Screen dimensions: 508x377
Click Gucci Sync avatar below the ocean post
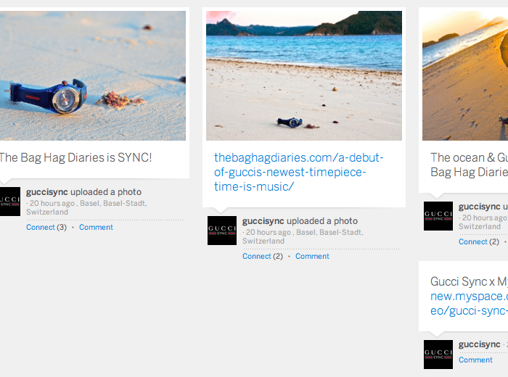pyautogui.click(x=438, y=216)
